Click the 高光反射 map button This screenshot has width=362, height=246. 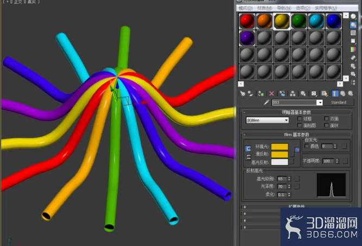point(292,162)
